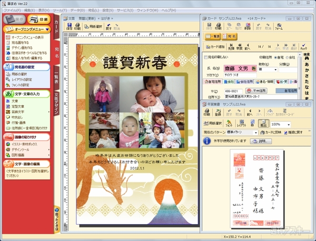Click the 謹賀新春 title text on the card
The image size is (316, 241).
[x=135, y=62]
